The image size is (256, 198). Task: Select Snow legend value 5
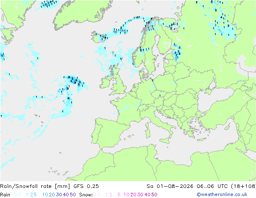point(119,195)
